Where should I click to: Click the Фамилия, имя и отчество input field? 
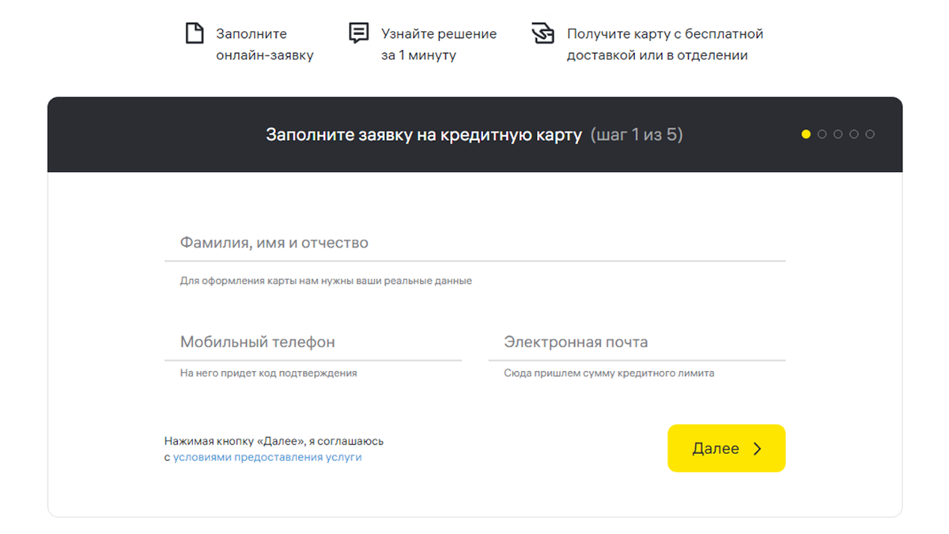pos(475,244)
